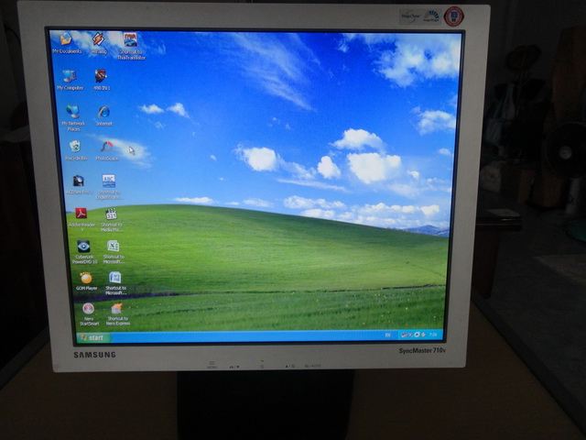Open the Recycle Bin
The image size is (586, 440).
(75, 146)
